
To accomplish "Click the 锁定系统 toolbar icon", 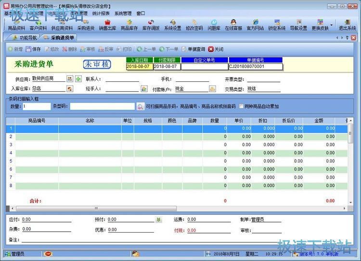I will pos(277,25).
